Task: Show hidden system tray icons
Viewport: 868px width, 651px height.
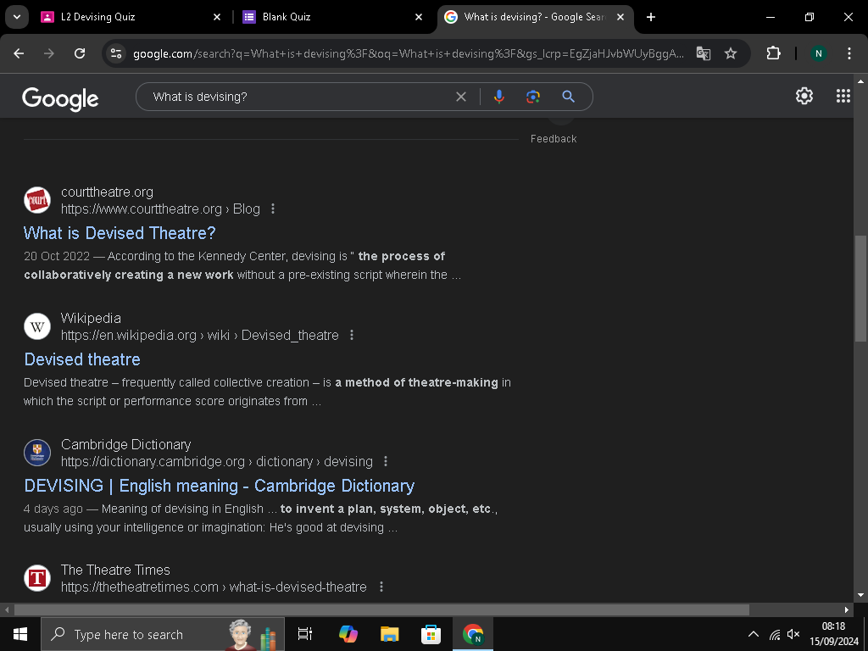Action: pos(754,634)
